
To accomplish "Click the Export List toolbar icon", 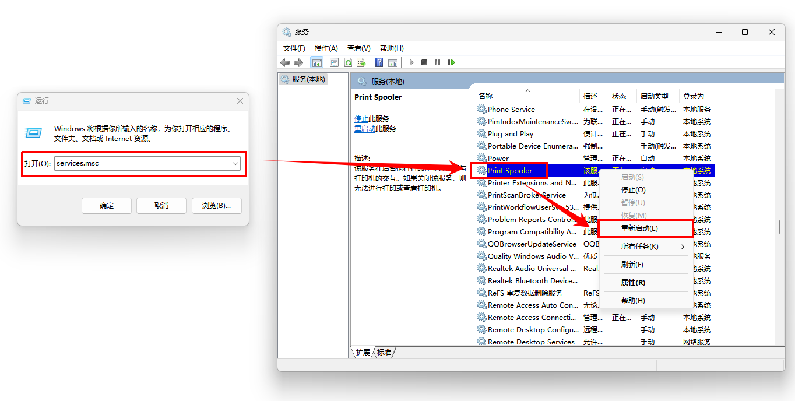I will (x=361, y=62).
